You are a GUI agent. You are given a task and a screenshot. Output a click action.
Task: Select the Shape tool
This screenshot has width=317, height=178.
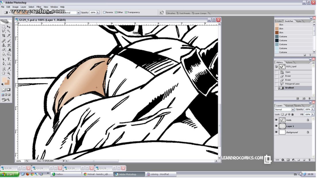coord(9,64)
